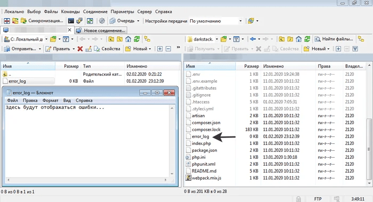Go to local root directory icon
Viewport: 373px width, 202px height.
pos(120,39)
